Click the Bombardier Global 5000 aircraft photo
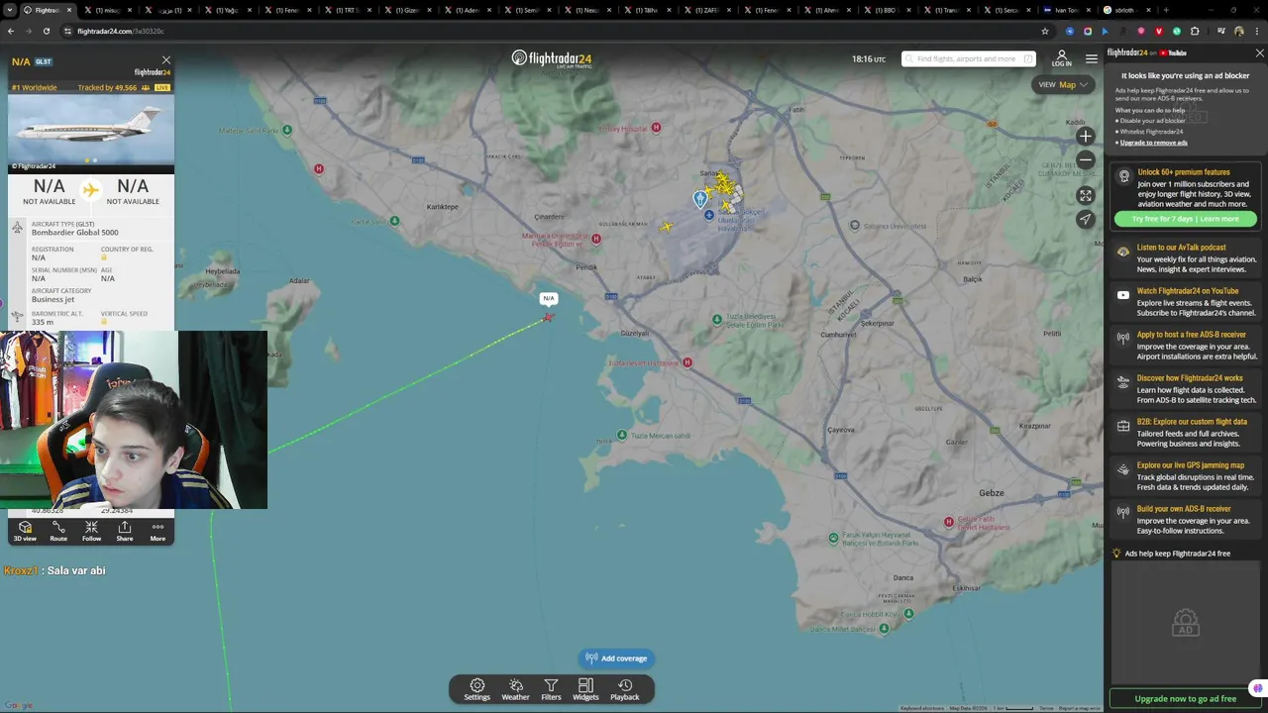This screenshot has width=1268, height=713. pyautogui.click(x=91, y=134)
